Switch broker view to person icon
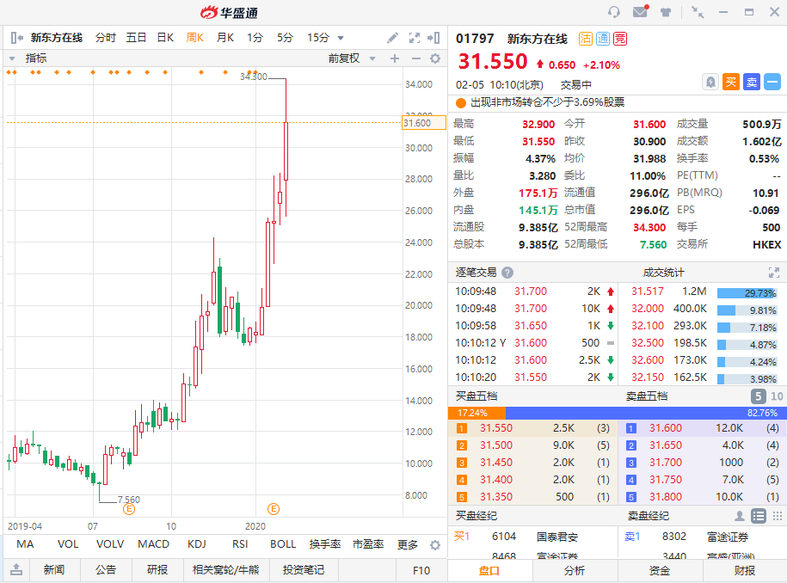The height and width of the screenshot is (583, 787). (740, 516)
